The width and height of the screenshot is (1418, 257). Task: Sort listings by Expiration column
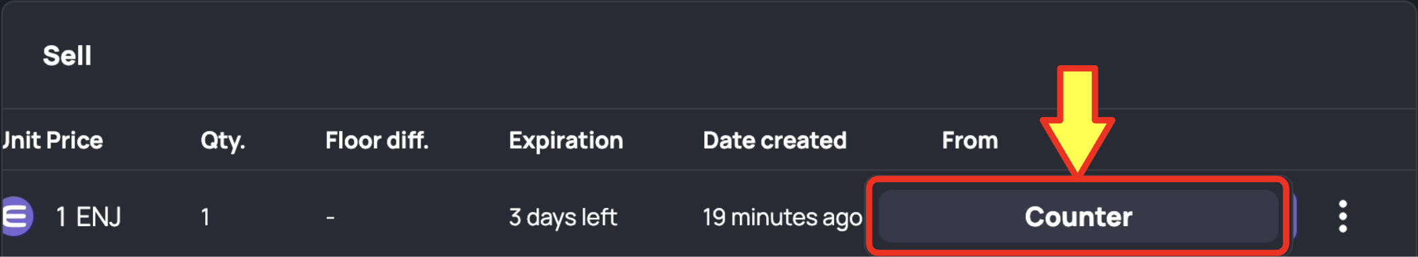(566, 140)
